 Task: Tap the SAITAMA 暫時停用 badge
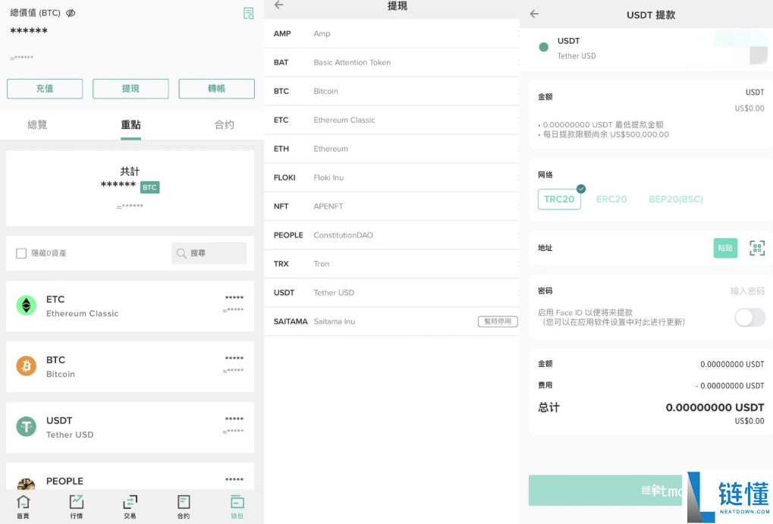498,322
